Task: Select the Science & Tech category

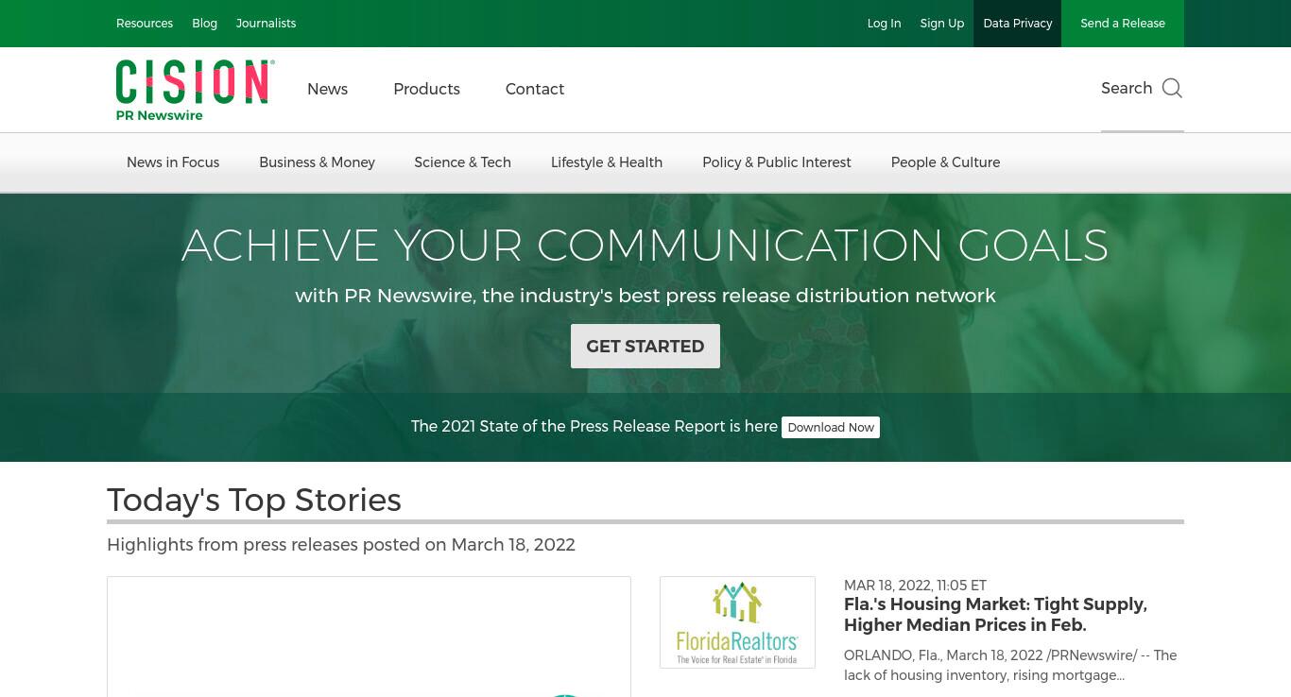Action: coord(462,162)
